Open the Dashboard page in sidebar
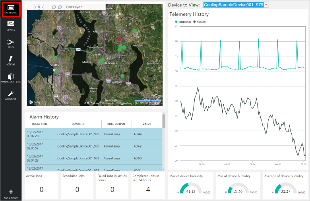Viewport: 310px width, 201px height. (11, 9)
